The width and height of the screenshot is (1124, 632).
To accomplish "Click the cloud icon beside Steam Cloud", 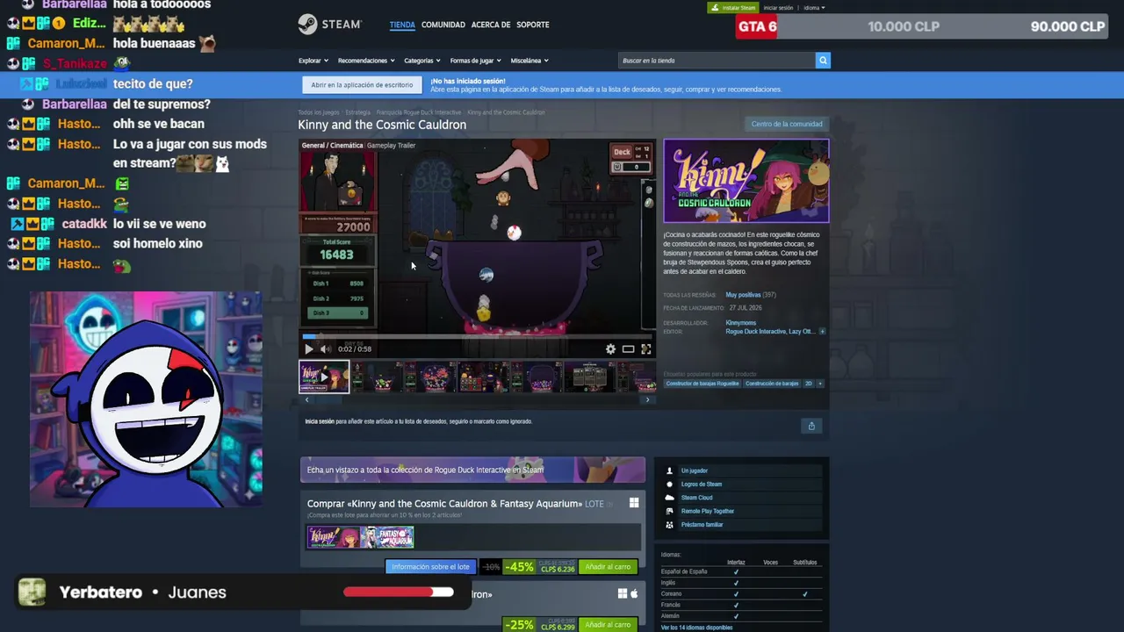I will (x=670, y=498).
